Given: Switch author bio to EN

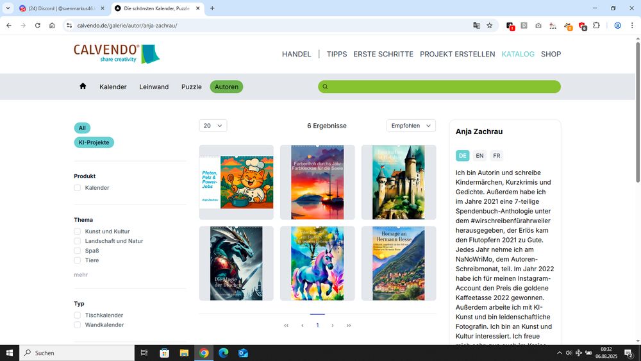Looking at the screenshot, I should point(479,155).
